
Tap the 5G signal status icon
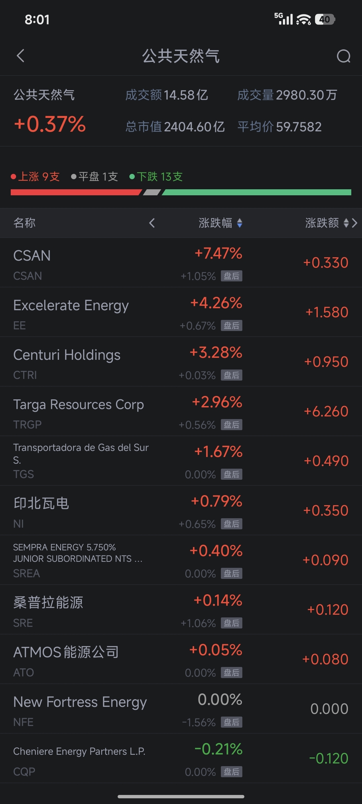pyautogui.click(x=283, y=19)
